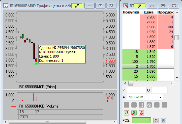Image resolution: width=182 pixels, height=124 pixels.
Task: Click buy quantity 5 at price 1 820
Action: [131, 57]
